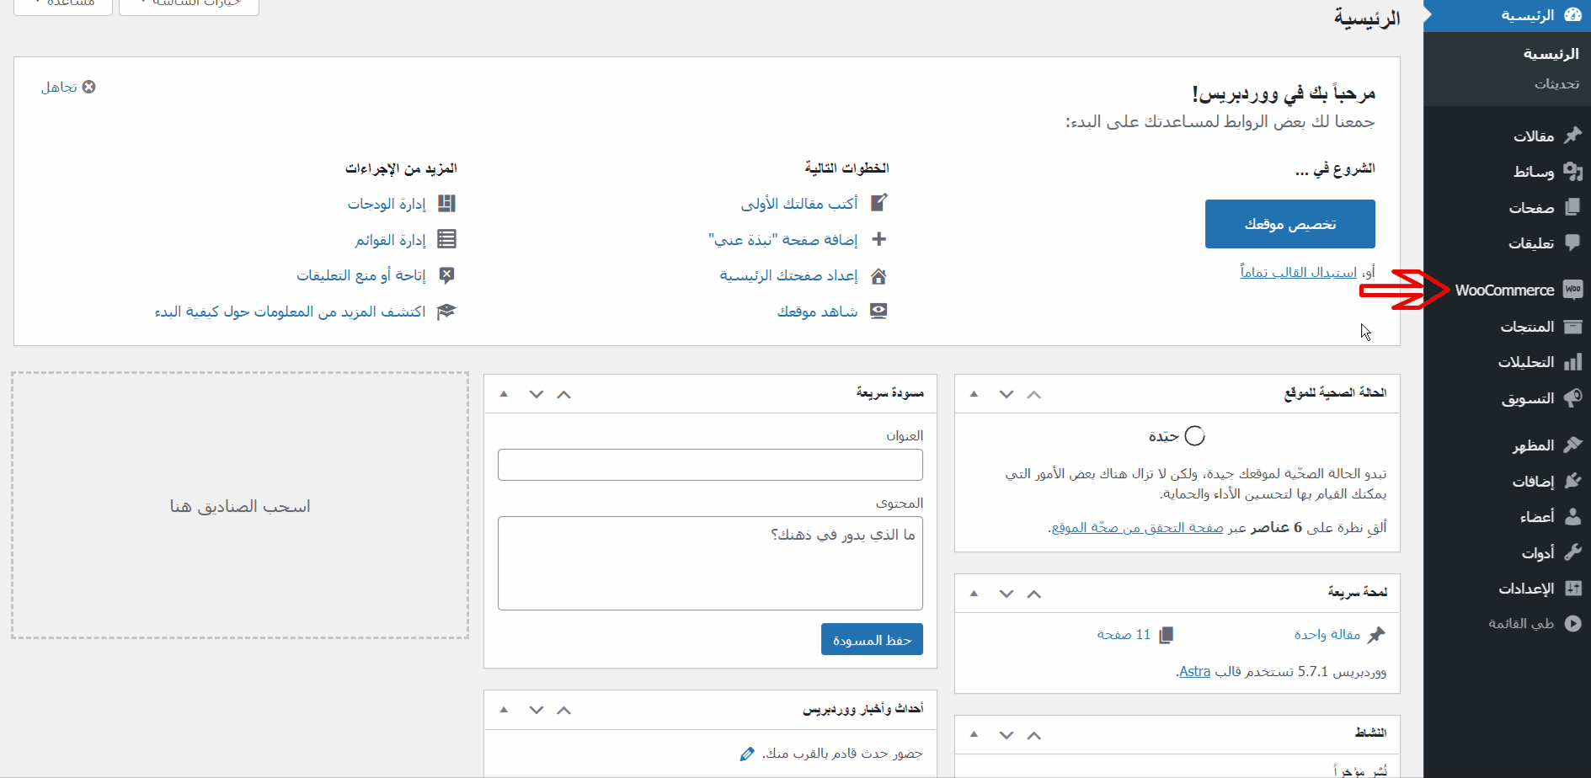Image resolution: width=1591 pixels, height=778 pixels.
Task: Dismiss welcome panel with تجاهل
Action: point(68,87)
